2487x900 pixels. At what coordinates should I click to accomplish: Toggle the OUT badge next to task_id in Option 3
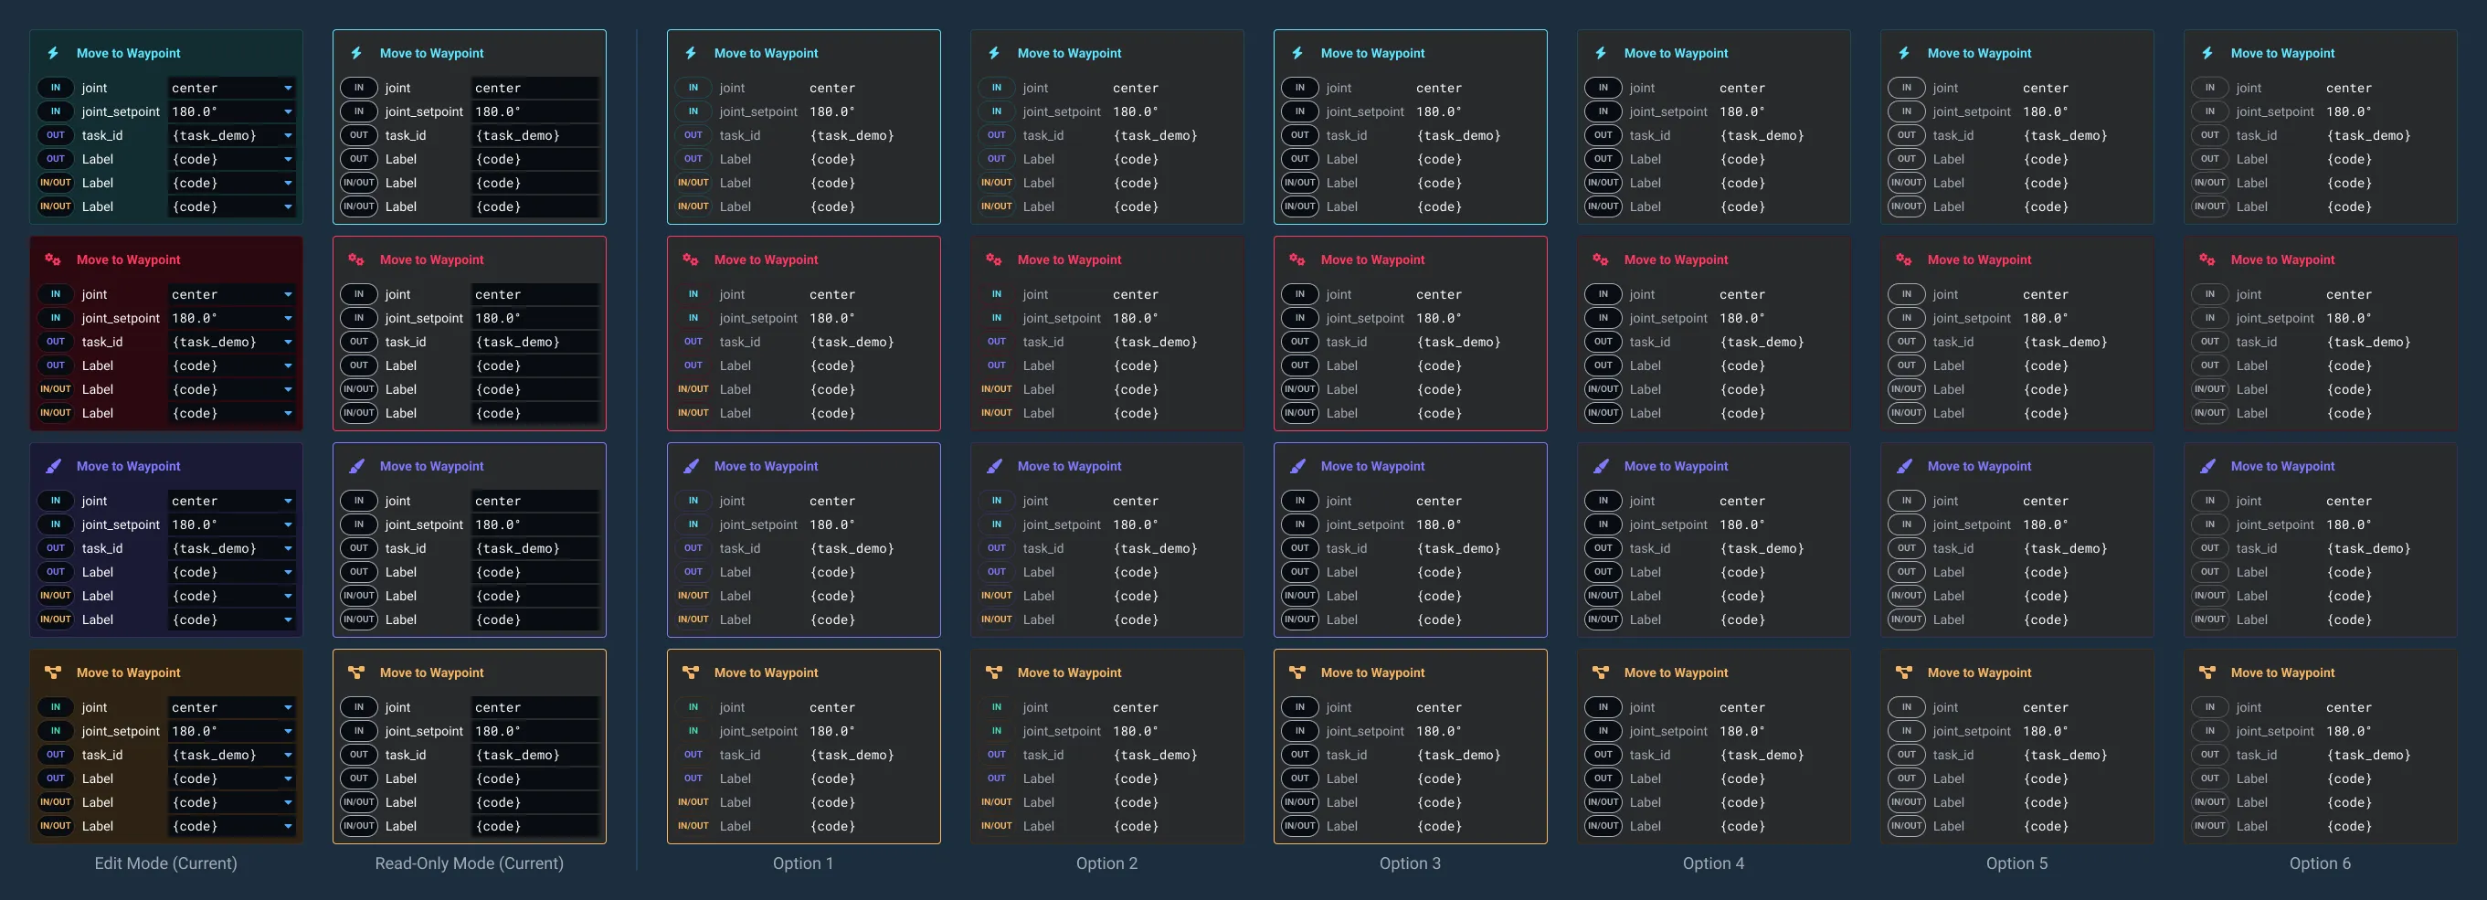tap(1300, 135)
